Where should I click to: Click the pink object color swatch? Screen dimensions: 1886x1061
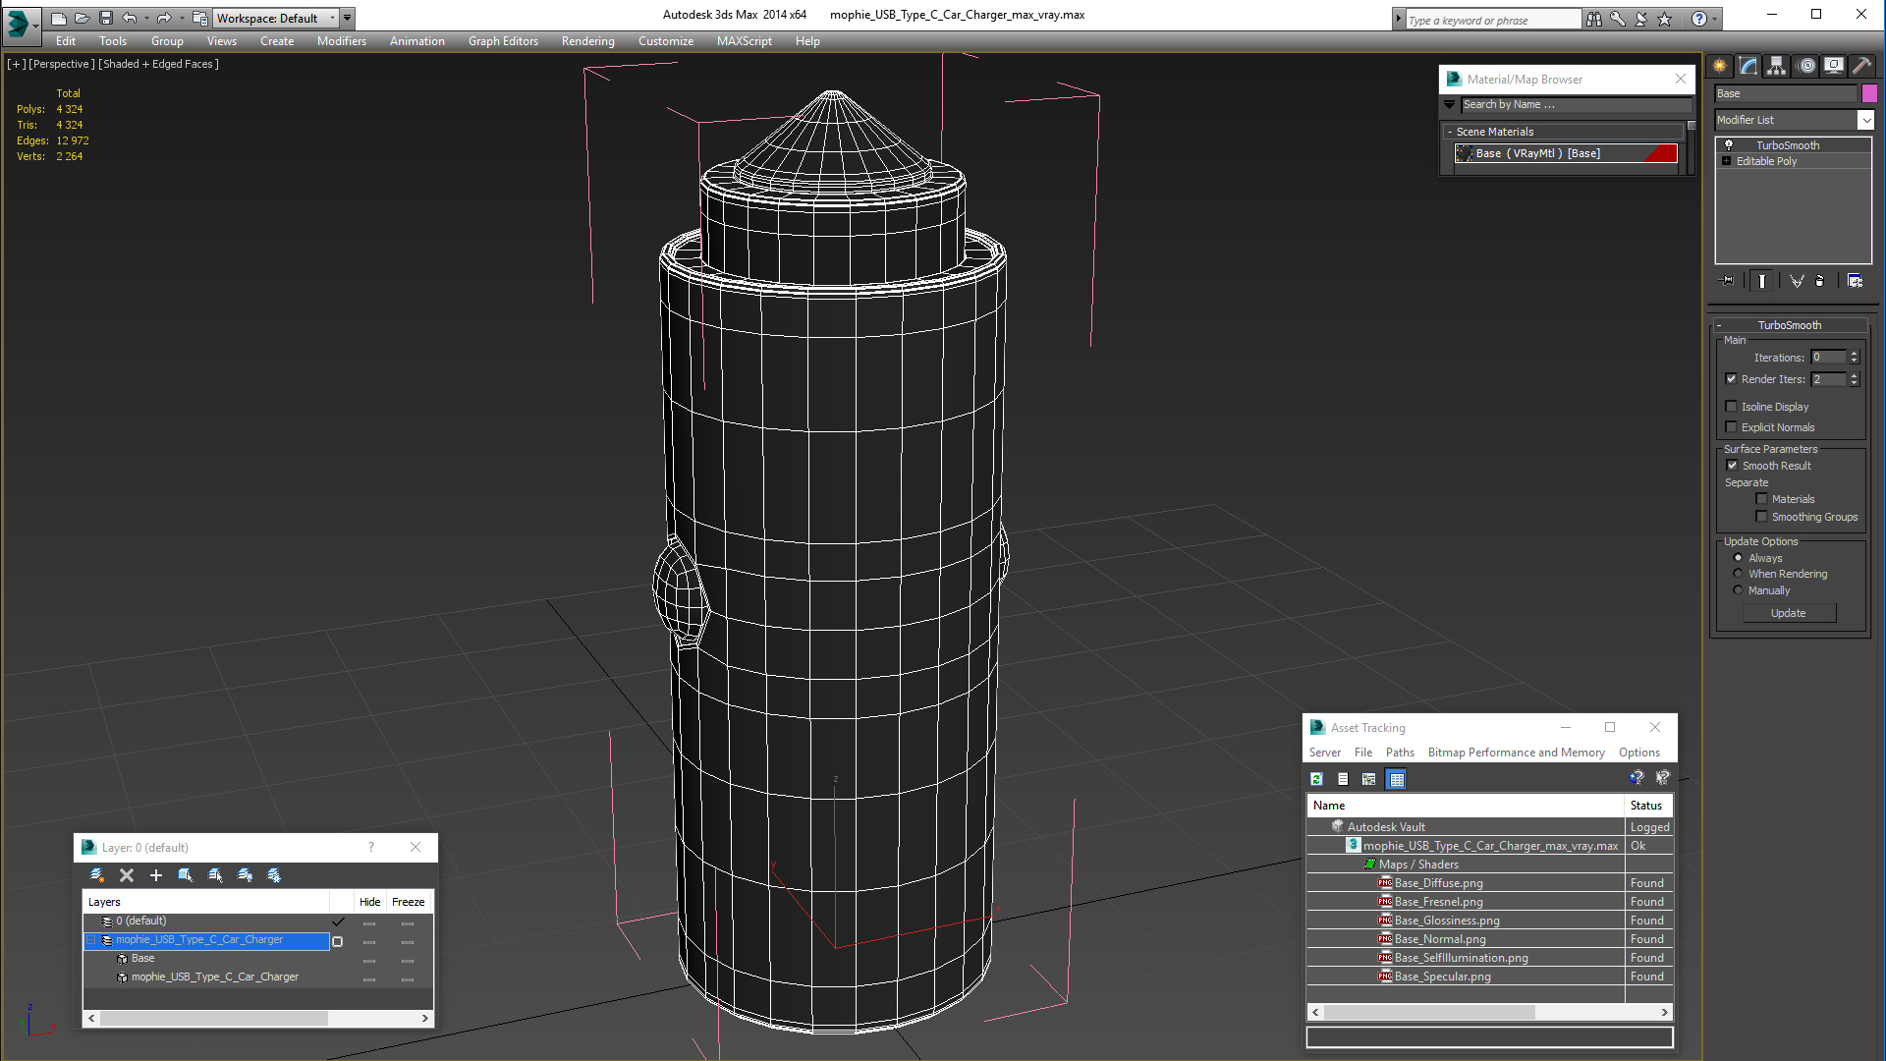pos(1869,93)
